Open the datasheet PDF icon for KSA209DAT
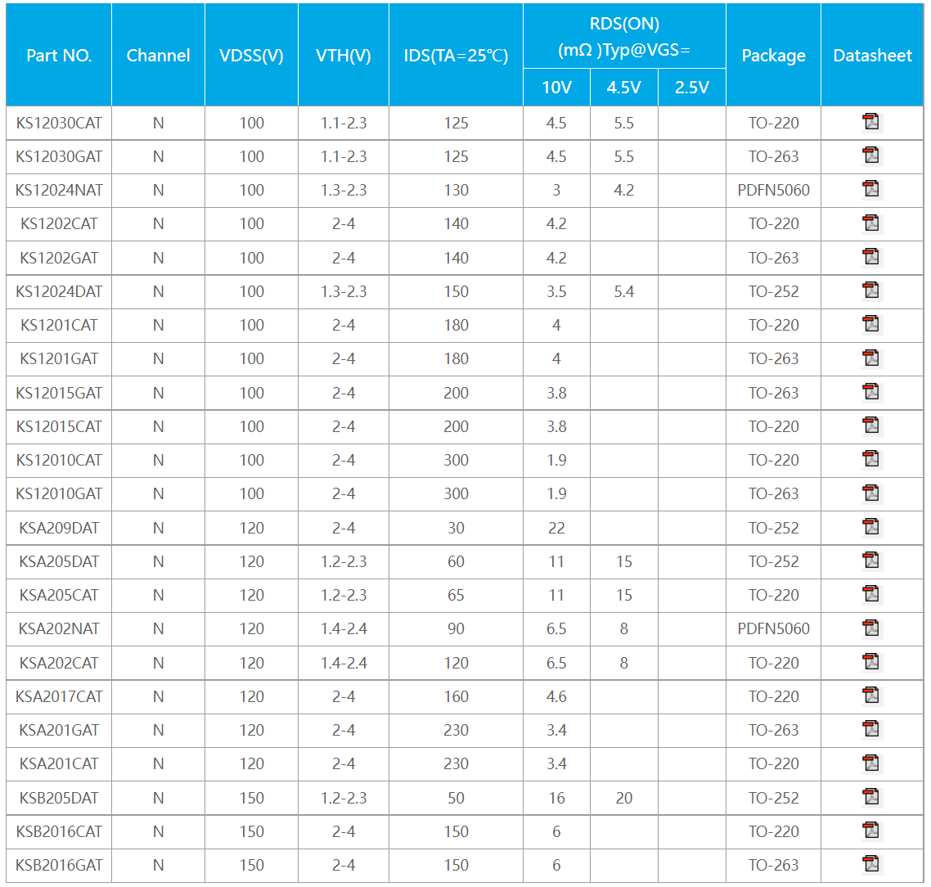Screen dimensions: 931x887 click(871, 528)
